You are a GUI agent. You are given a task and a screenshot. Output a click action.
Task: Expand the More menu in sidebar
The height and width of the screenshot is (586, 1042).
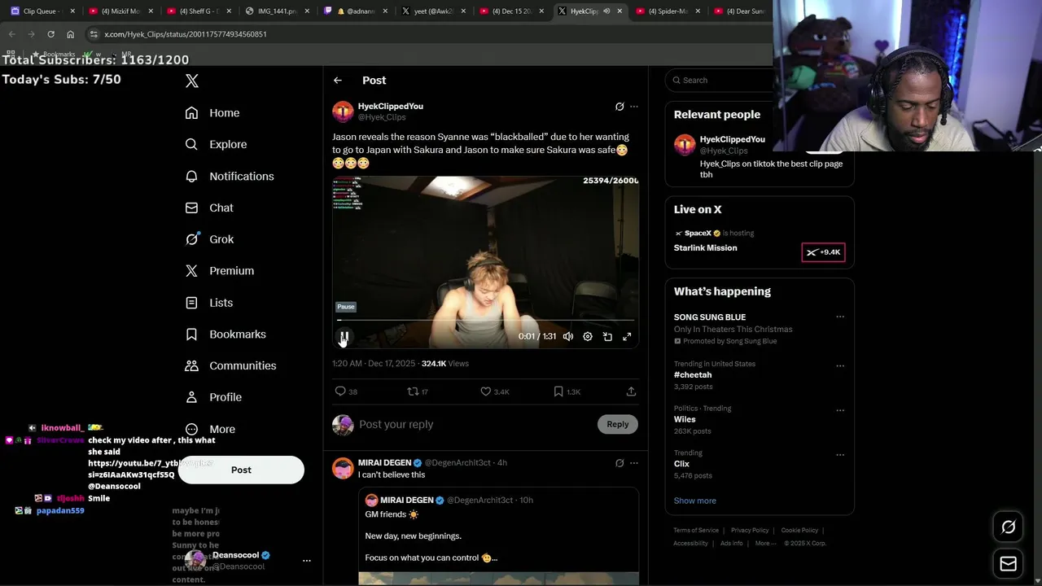210,429
